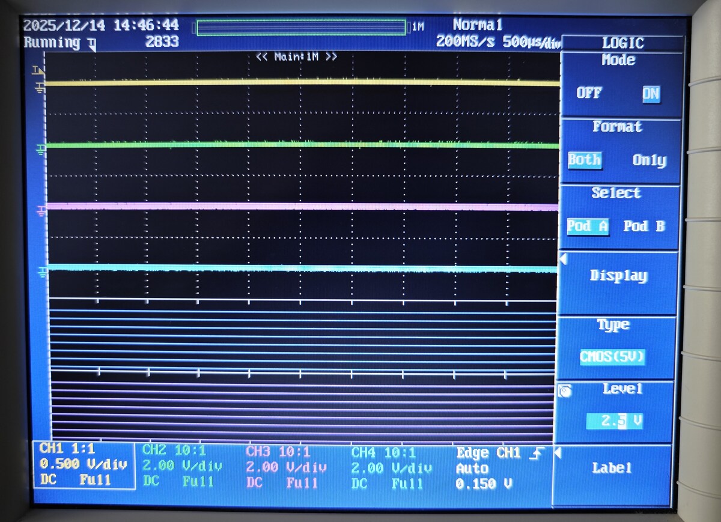Select the yellow CH1 waveform trace
Image resolution: width=721 pixels, height=522 pixels.
(x=302, y=83)
